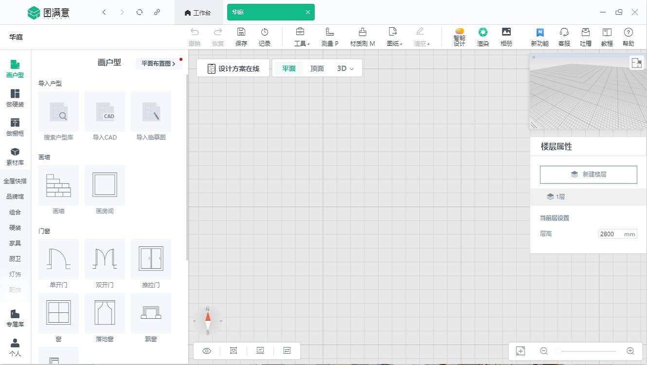Open the sliders settings icon in bottom toolbar

tap(287, 351)
